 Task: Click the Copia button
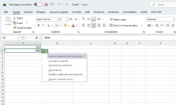point(18,23)
